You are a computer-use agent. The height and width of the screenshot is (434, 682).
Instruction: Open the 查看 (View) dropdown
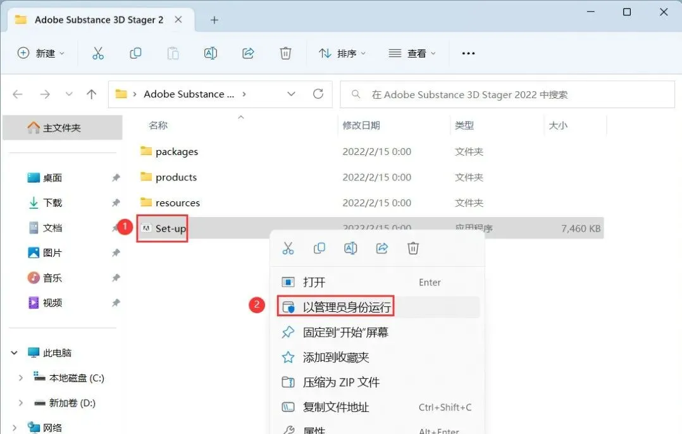coord(412,54)
